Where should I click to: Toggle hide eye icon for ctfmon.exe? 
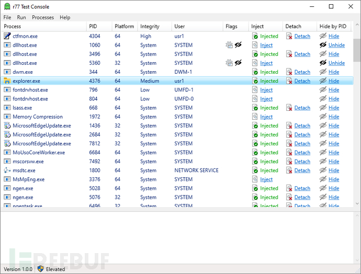(323, 36)
